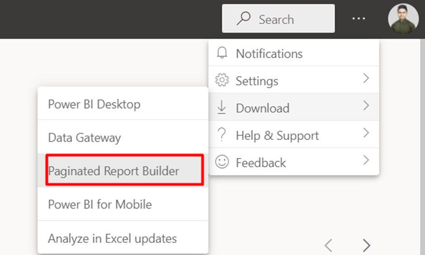
Task: Open Help & Support menu entry
Action: (x=293, y=134)
